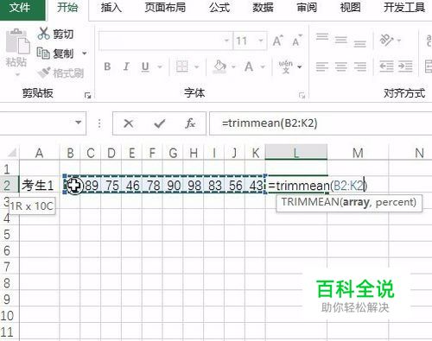This screenshot has height=341, width=432.
Task: Confirm formula with checkmark
Action: [159, 123]
